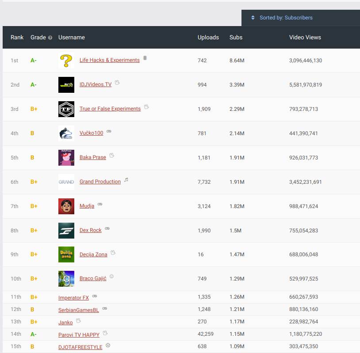Click the hand icon after True or False Experiments
This screenshot has height=353, width=360.
coord(146,107)
